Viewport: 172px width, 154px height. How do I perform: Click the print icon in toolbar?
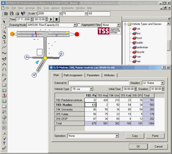pos(17,13)
